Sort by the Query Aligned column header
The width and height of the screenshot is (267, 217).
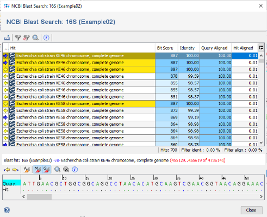click(215, 48)
